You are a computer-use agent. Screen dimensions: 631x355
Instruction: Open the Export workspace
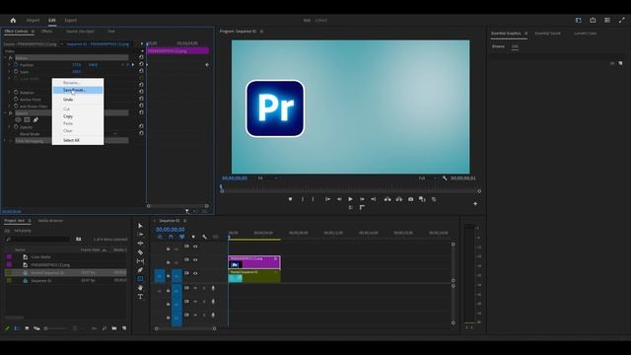pyautogui.click(x=70, y=20)
